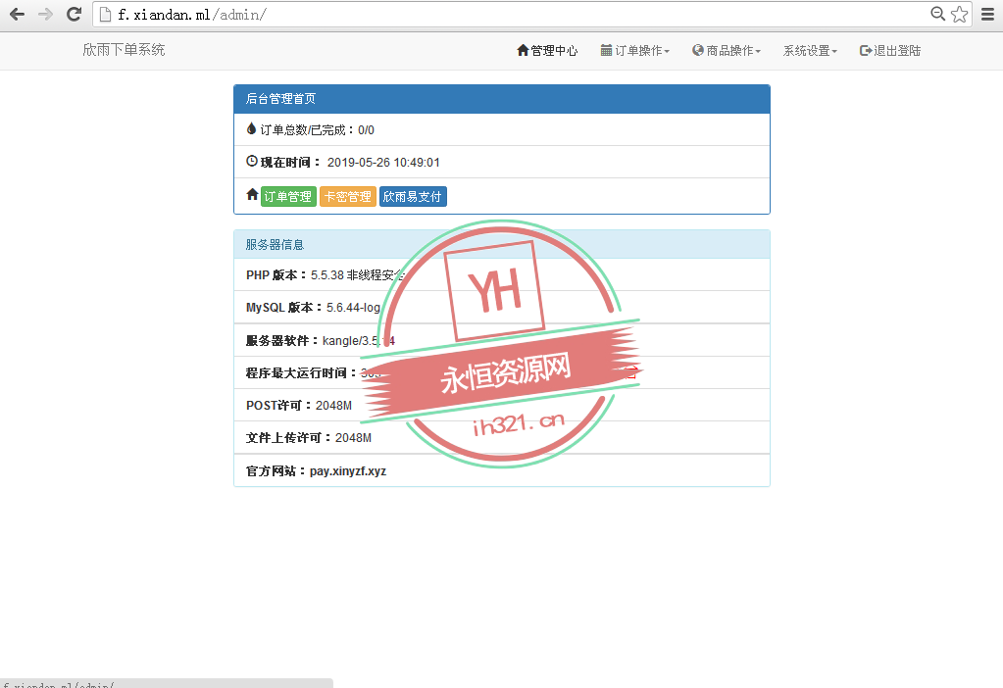Screen dimensions: 1003x688
Task: Click the bookmark star in the address bar
Action: [x=959, y=14]
